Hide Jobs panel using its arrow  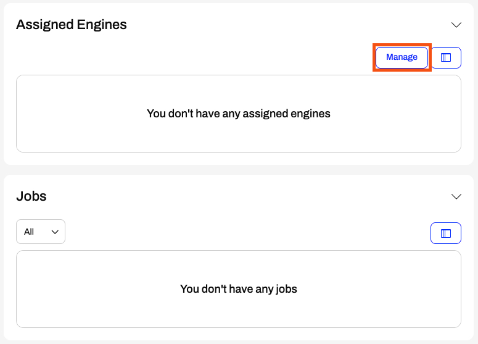pyautogui.click(x=456, y=196)
